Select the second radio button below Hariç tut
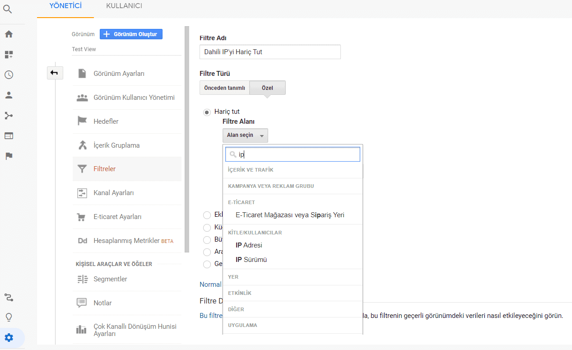The width and height of the screenshot is (572, 350). pyautogui.click(x=207, y=228)
